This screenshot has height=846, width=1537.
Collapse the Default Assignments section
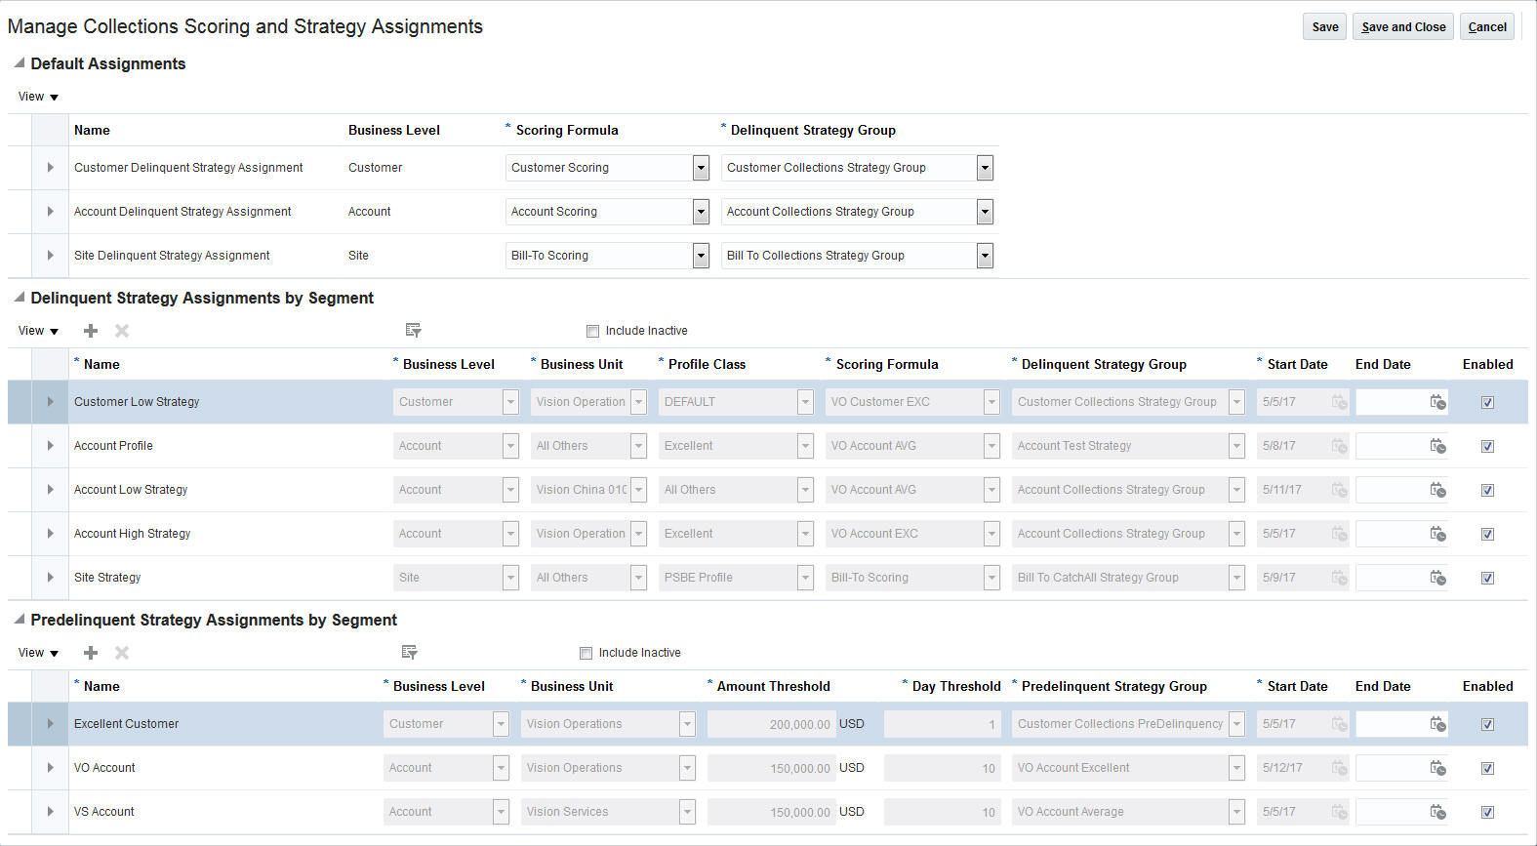(20, 63)
